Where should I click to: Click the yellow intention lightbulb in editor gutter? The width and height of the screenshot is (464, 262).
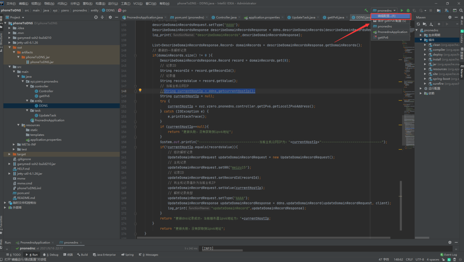[140, 91]
